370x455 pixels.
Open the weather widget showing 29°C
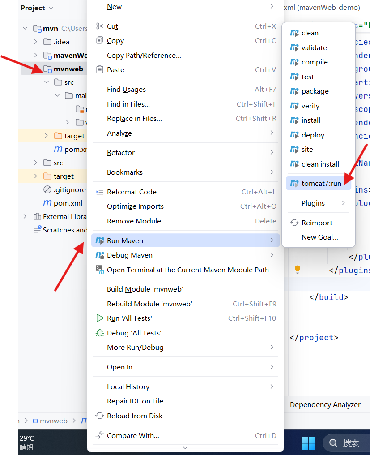coord(27,442)
